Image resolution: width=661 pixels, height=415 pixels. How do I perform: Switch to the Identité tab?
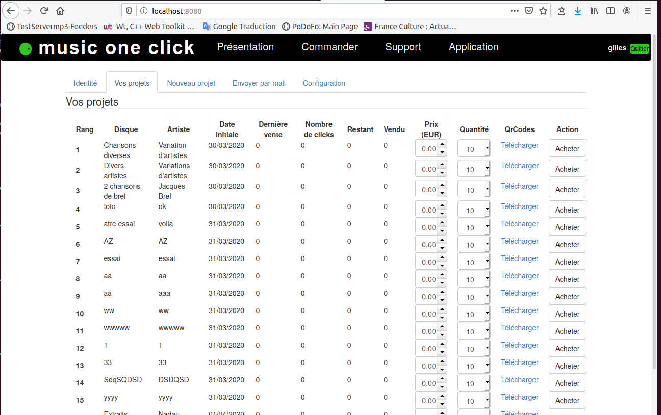click(85, 83)
